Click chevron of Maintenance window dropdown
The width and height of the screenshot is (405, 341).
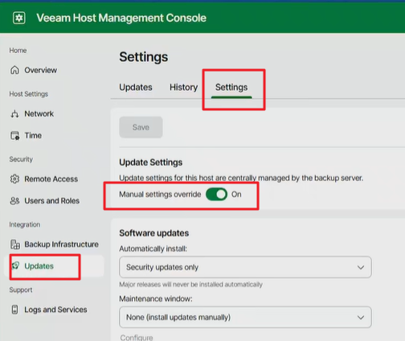(361, 318)
